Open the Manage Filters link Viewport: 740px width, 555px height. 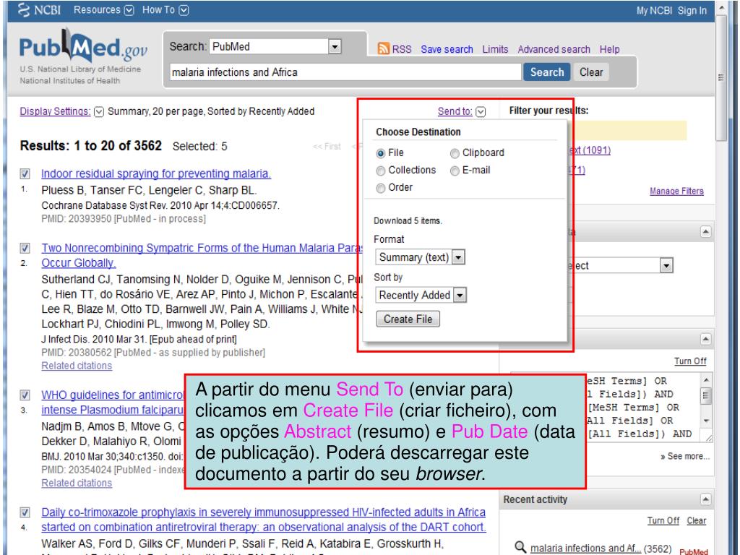(x=676, y=191)
